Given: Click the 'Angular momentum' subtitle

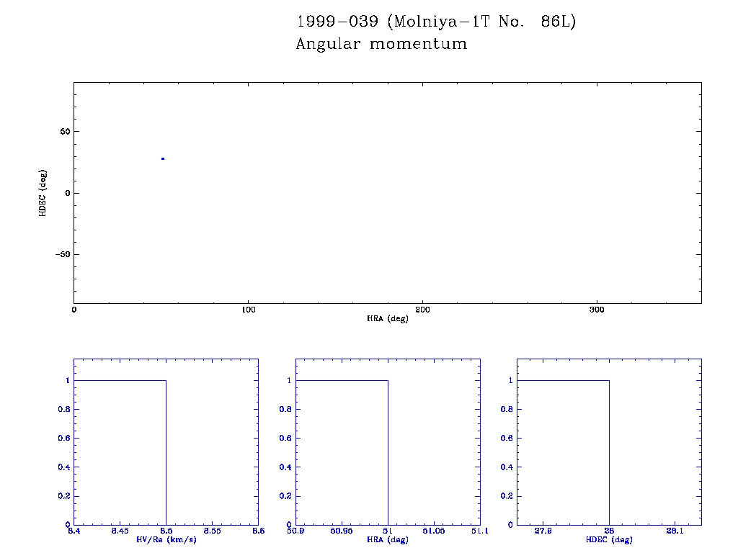Looking at the screenshot, I should click(x=381, y=45).
